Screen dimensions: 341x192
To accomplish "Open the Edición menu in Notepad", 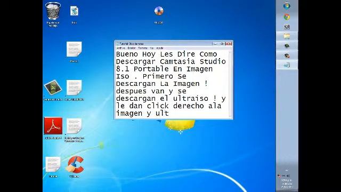I will [132, 48].
